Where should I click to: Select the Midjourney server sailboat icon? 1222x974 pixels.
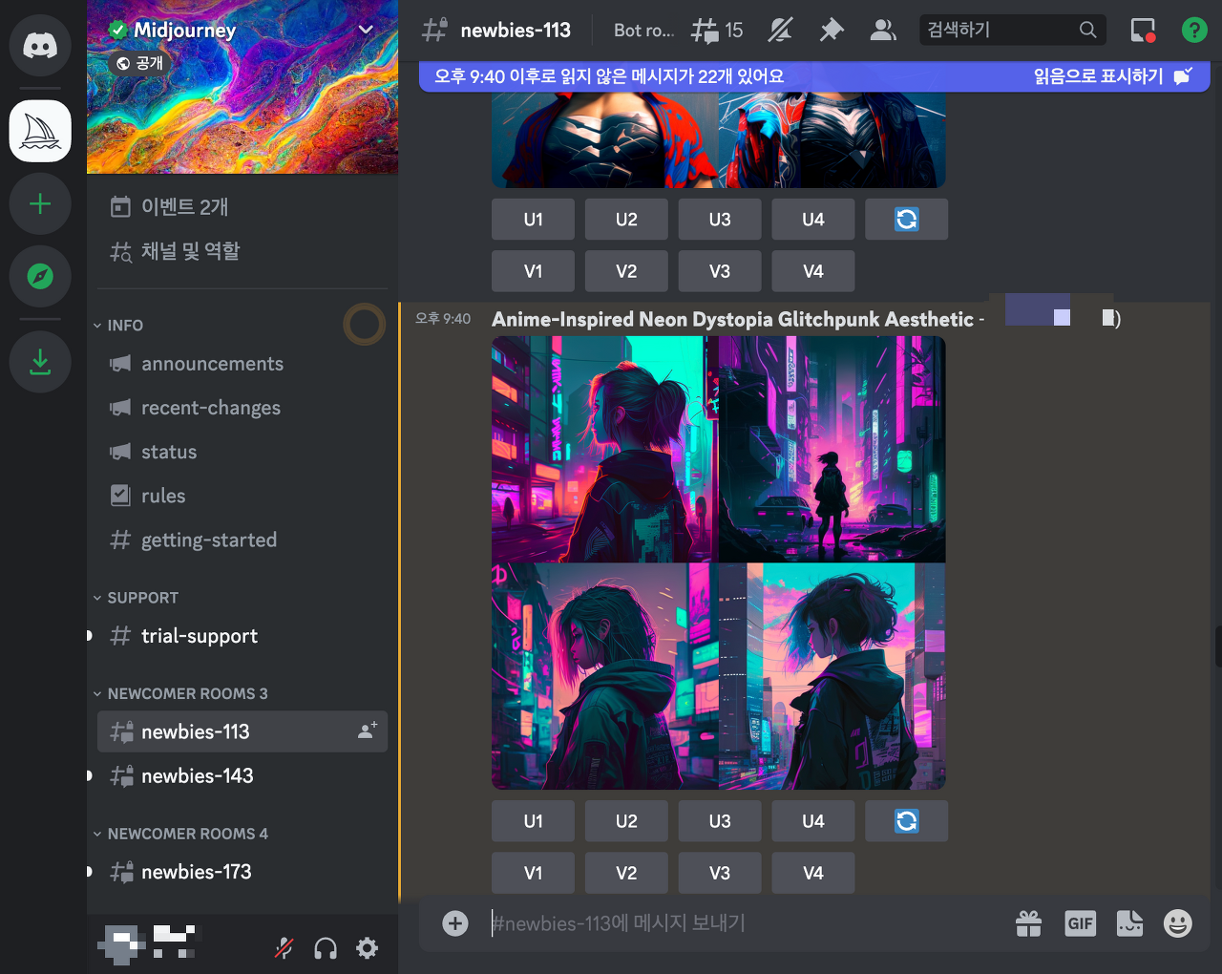40,131
